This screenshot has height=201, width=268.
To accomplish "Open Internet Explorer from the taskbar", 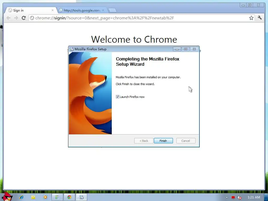I will click(x=21, y=197).
